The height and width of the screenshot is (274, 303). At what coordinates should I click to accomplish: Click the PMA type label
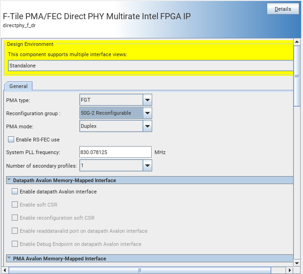(18, 100)
